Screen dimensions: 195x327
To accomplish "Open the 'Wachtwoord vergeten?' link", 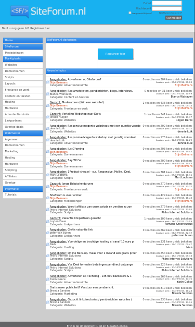I will click(171, 13).
